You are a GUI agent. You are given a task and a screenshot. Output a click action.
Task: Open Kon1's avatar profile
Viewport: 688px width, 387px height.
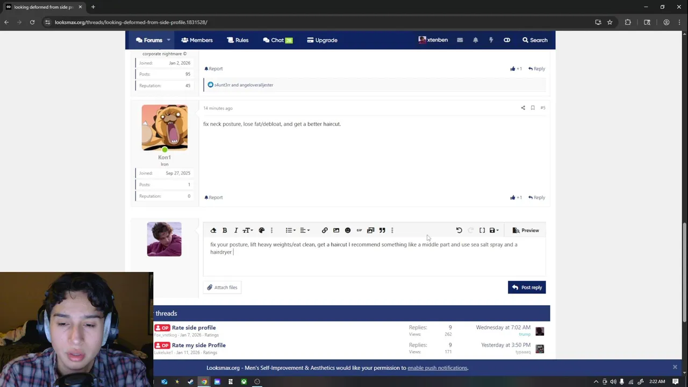pos(164,128)
